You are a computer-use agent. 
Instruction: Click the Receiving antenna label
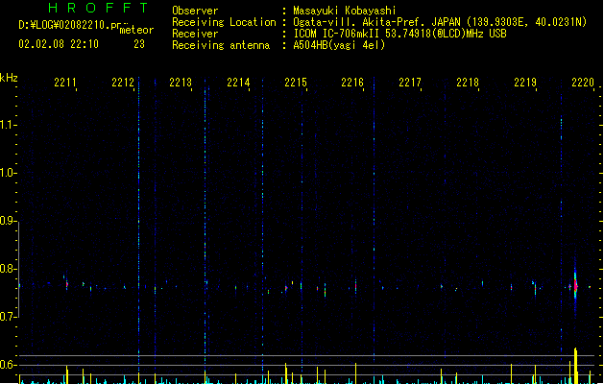click(x=221, y=45)
